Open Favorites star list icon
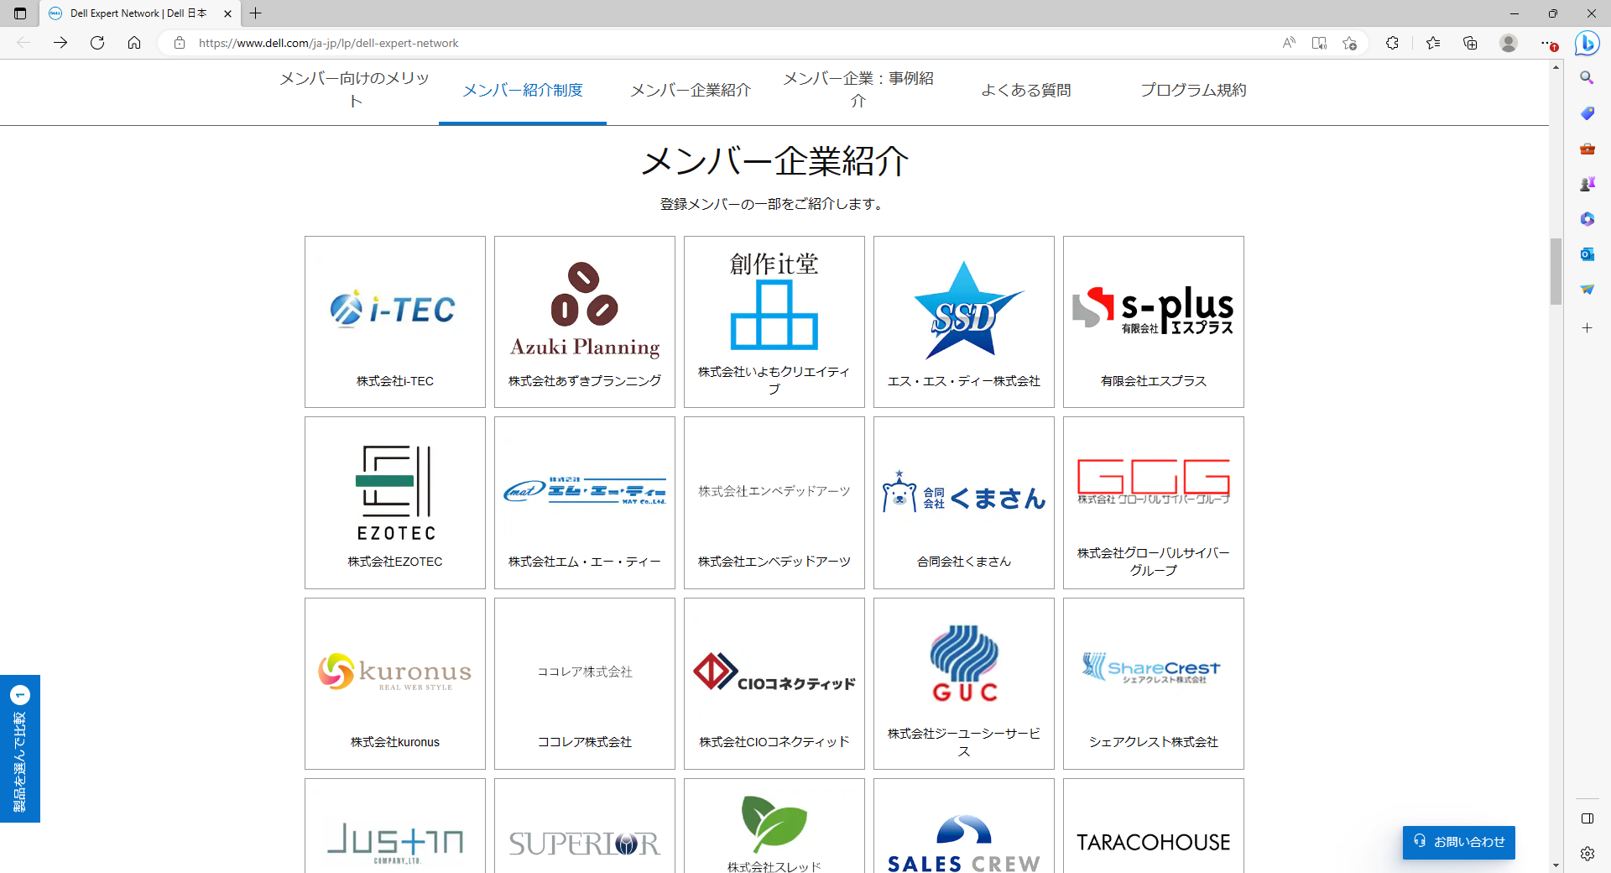Viewport: 1611px width, 873px height. [x=1433, y=43]
